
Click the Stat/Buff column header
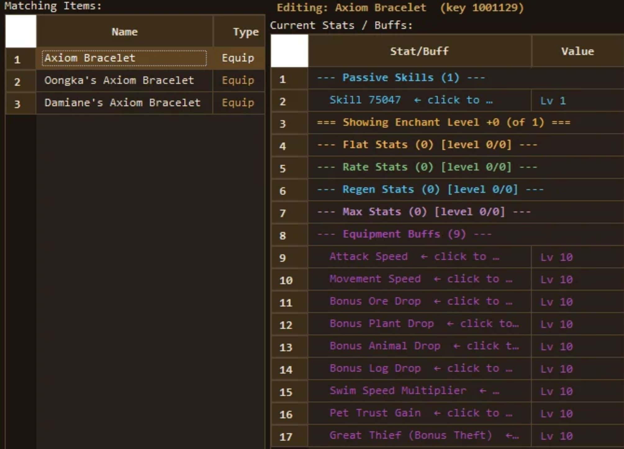point(419,51)
